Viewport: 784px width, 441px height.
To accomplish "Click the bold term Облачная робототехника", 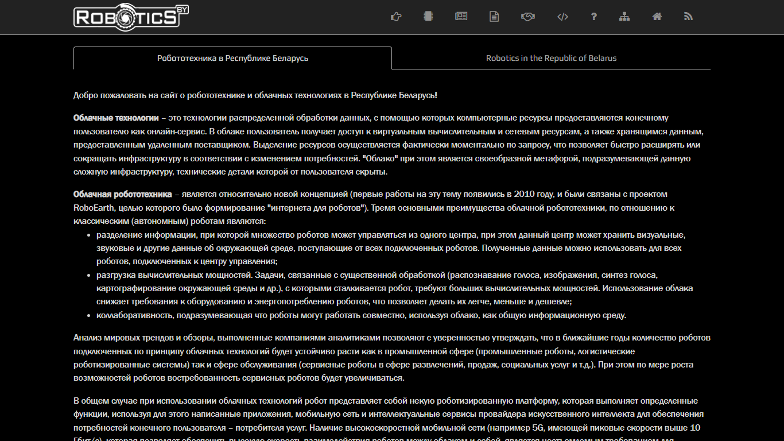I will [x=123, y=194].
